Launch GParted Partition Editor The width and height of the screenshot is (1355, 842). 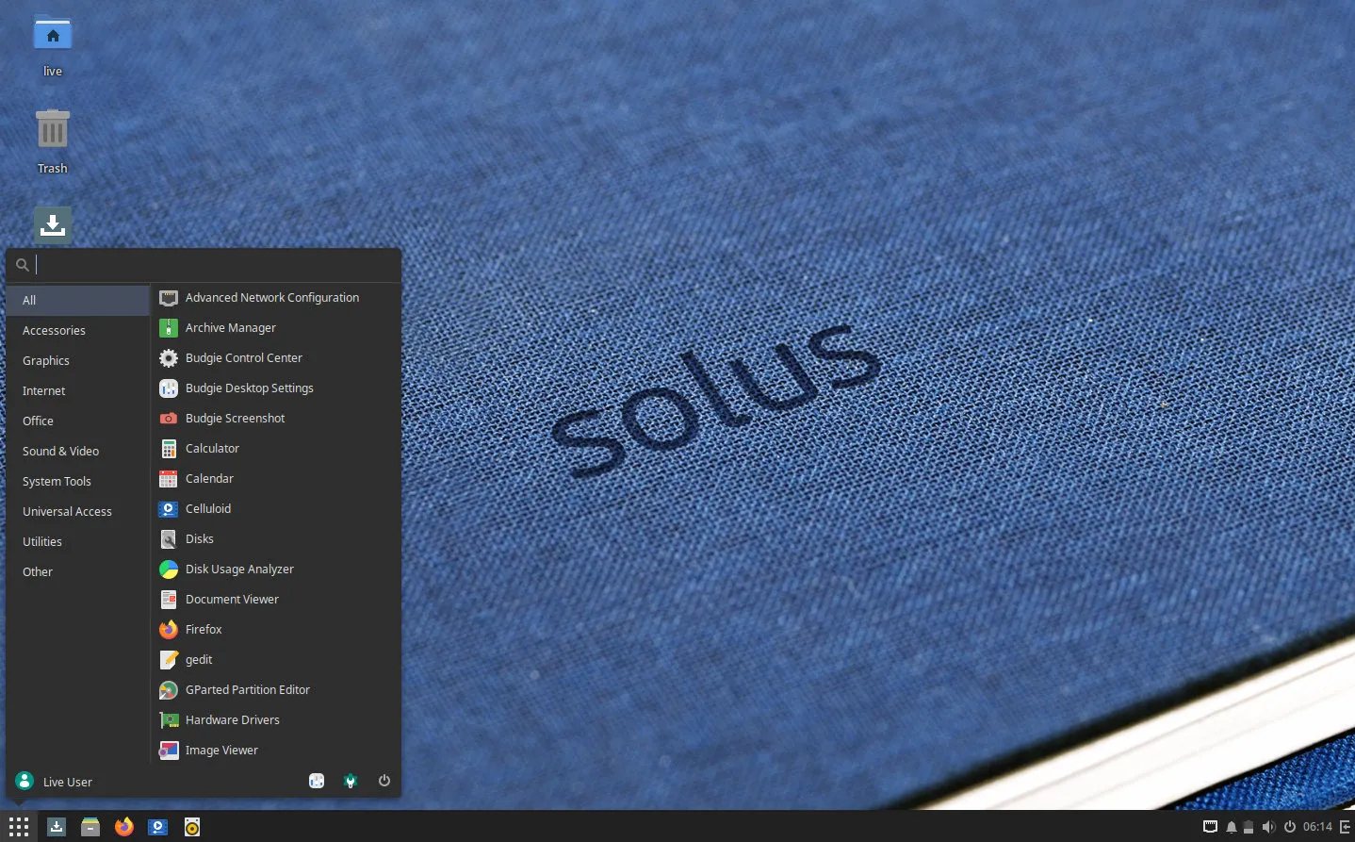tap(275, 690)
